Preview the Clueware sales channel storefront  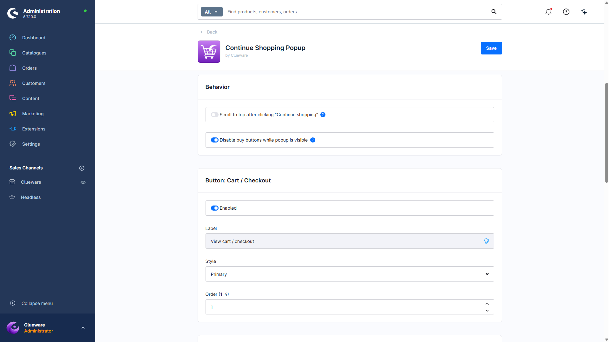pos(83,182)
